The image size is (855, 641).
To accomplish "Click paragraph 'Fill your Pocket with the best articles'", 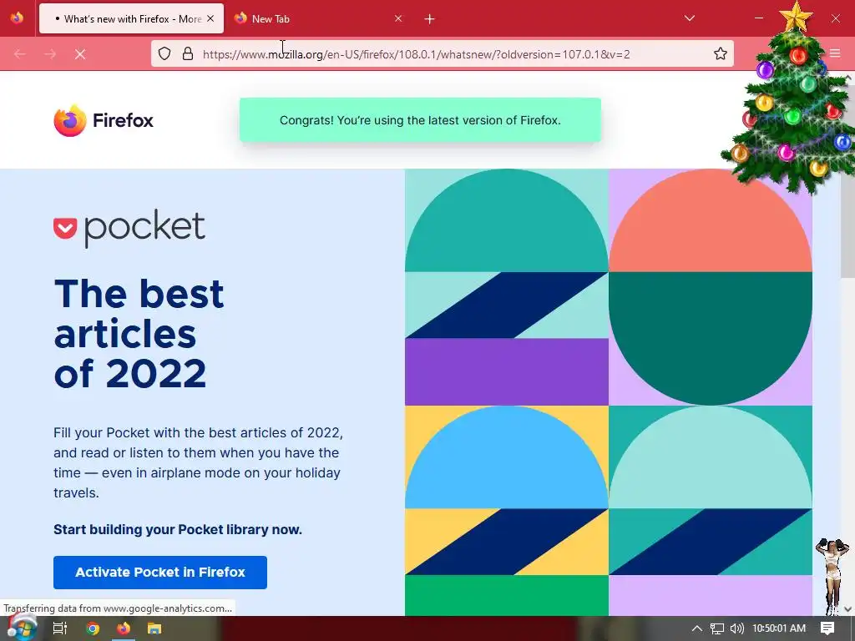I will click(x=199, y=462).
